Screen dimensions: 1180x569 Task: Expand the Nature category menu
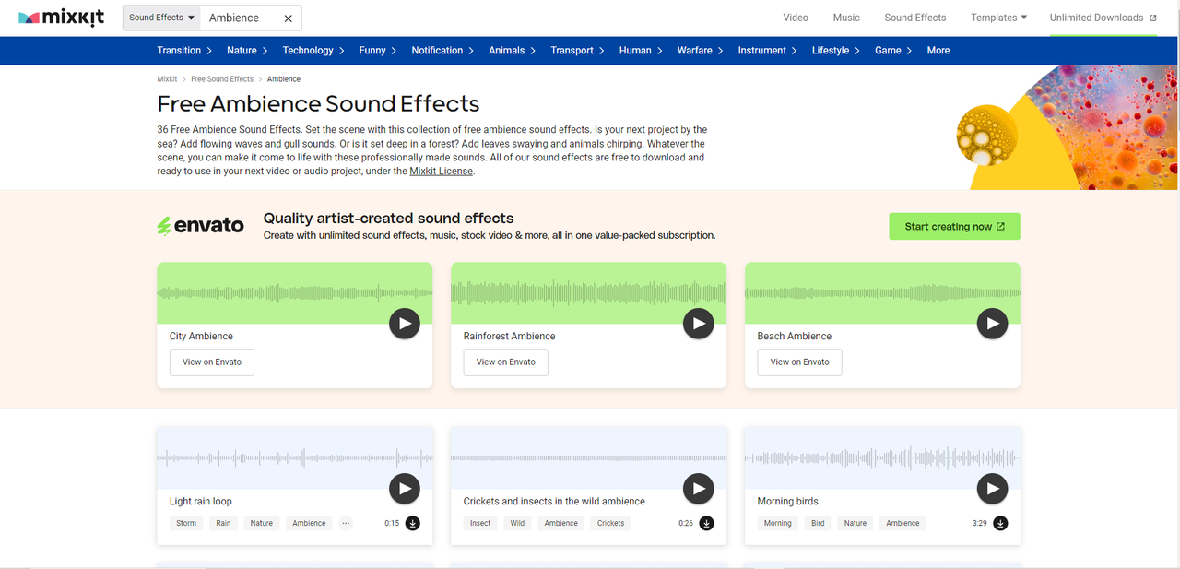click(247, 51)
